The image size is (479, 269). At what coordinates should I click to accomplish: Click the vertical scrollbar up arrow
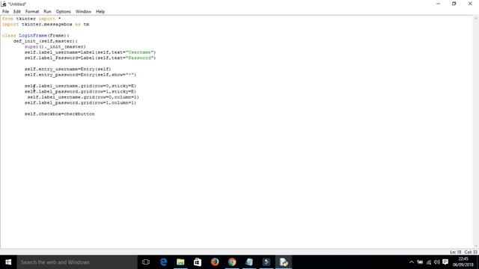pyautogui.click(x=476, y=18)
